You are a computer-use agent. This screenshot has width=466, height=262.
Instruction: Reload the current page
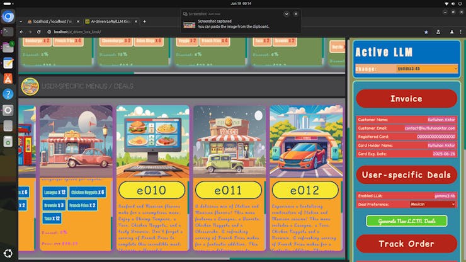pyautogui.click(x=38, y=32)
